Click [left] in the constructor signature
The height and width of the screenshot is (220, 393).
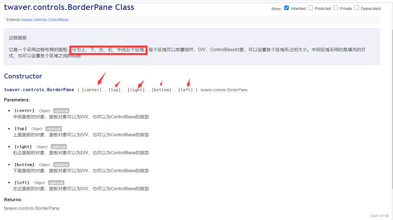(185, 90)
